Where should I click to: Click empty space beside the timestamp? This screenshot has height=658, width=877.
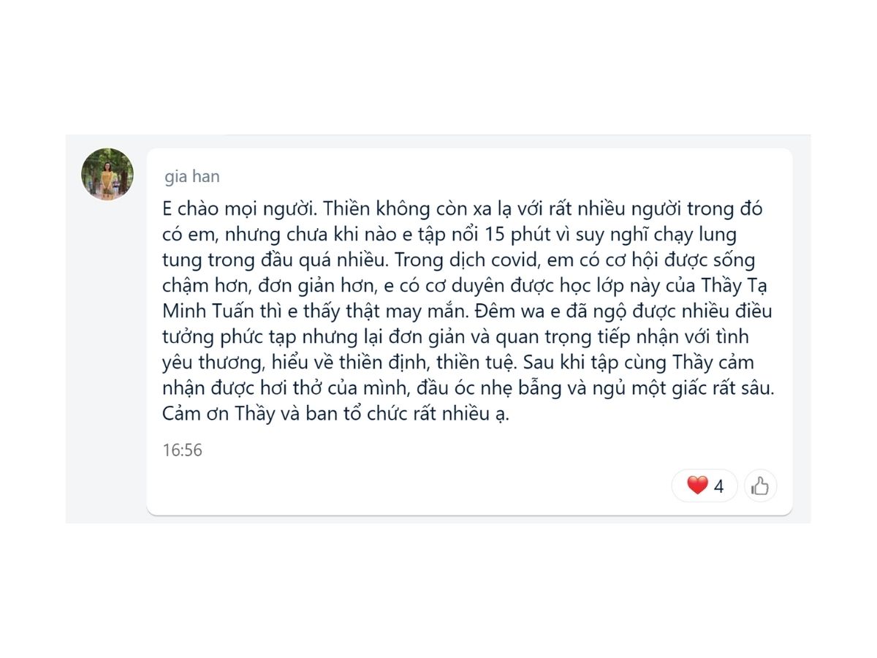[438, 450]
